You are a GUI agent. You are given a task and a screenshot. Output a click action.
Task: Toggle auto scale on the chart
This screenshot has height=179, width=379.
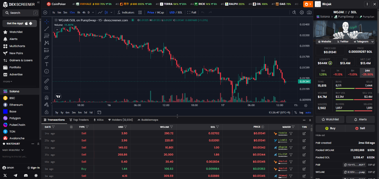(x=308, y=112)
